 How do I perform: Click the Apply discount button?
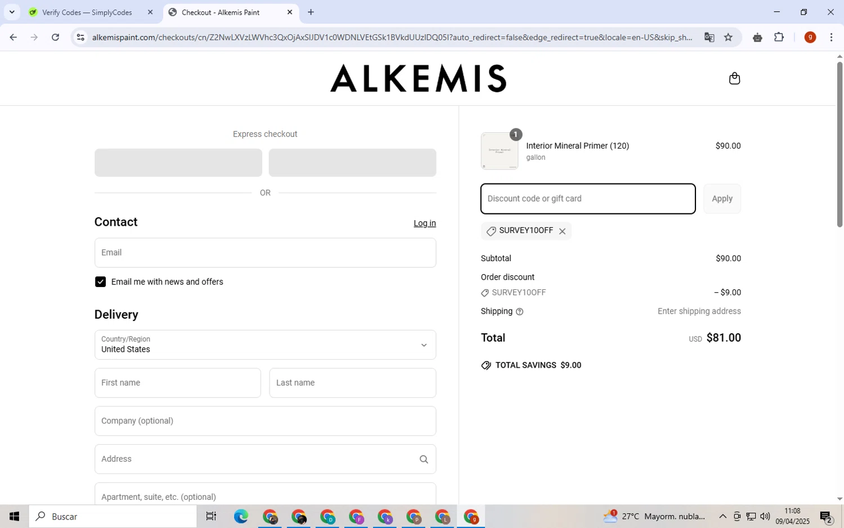pos(722,199)
